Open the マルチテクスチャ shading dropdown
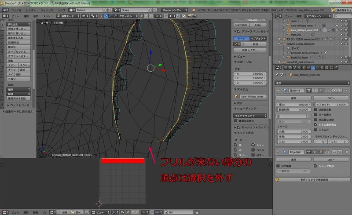352x215 pixels. pos(250,116)
